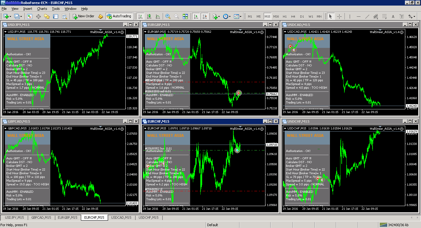Click the WallStreet_ASIA smiley on USDCHF chart
Image resolution: width=421 pixels, height=228 pixels.
click(x=402, y=129)
